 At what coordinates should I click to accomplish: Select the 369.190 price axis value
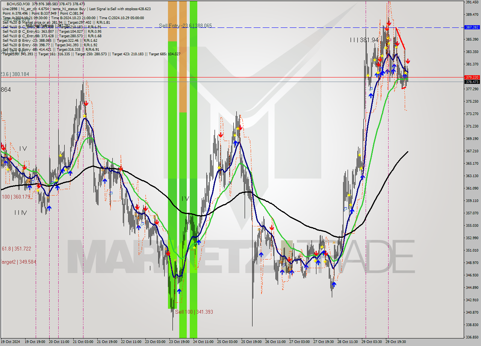point(472,139)
